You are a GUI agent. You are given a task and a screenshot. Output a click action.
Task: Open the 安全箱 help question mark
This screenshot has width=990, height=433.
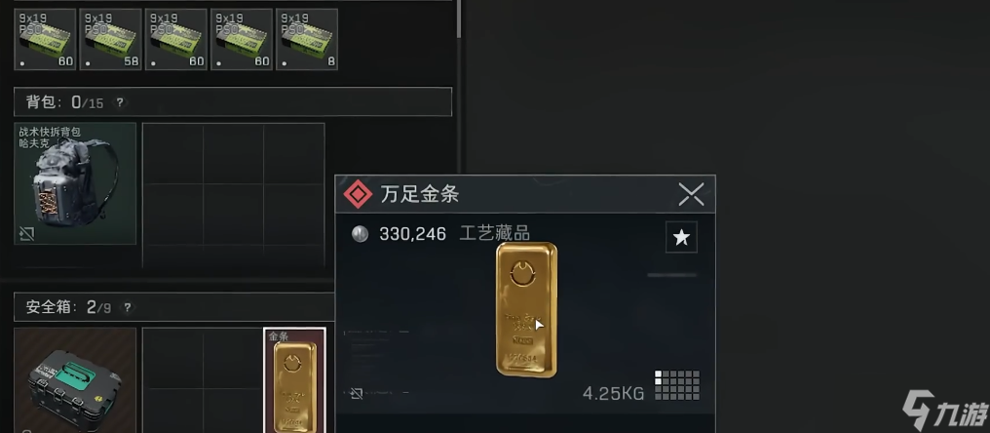point(128,308)
